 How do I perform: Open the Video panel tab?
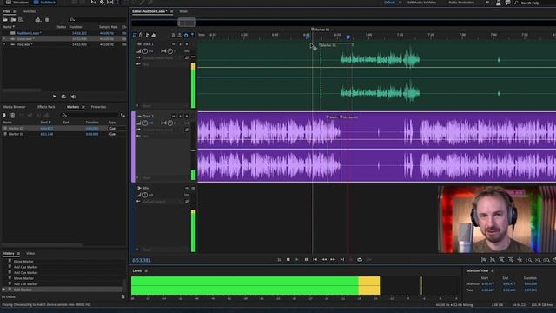(x=30, y=253)
